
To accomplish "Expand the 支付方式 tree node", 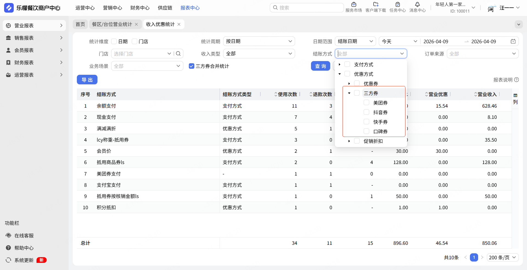I will click(340, 65).
